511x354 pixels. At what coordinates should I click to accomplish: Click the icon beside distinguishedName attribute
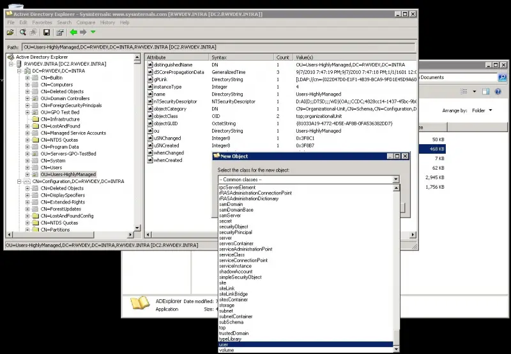pyautogui.click(x=150, y=65)
